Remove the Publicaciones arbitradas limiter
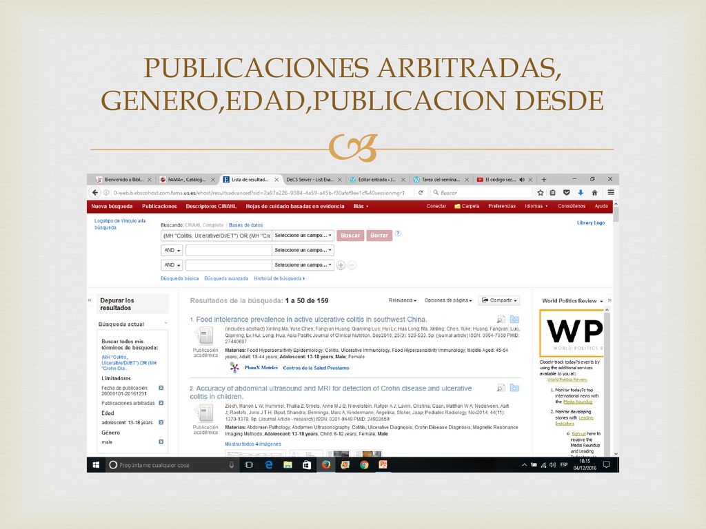The height and width of the screenshot is (529, 706). click(161, 403)
